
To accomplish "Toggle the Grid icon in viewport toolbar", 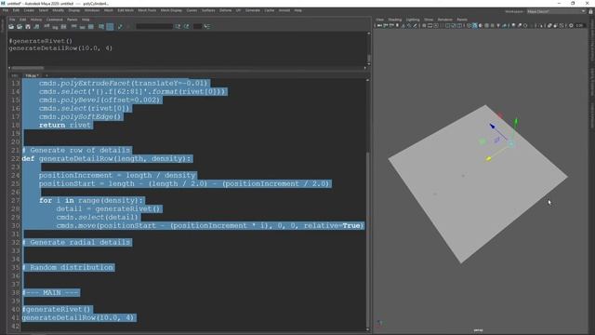I will [x=424, y=25].
